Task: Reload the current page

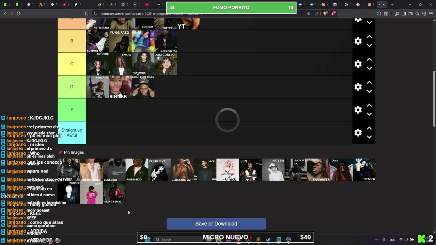Action: pyautogui.click(x=18, y=14)
